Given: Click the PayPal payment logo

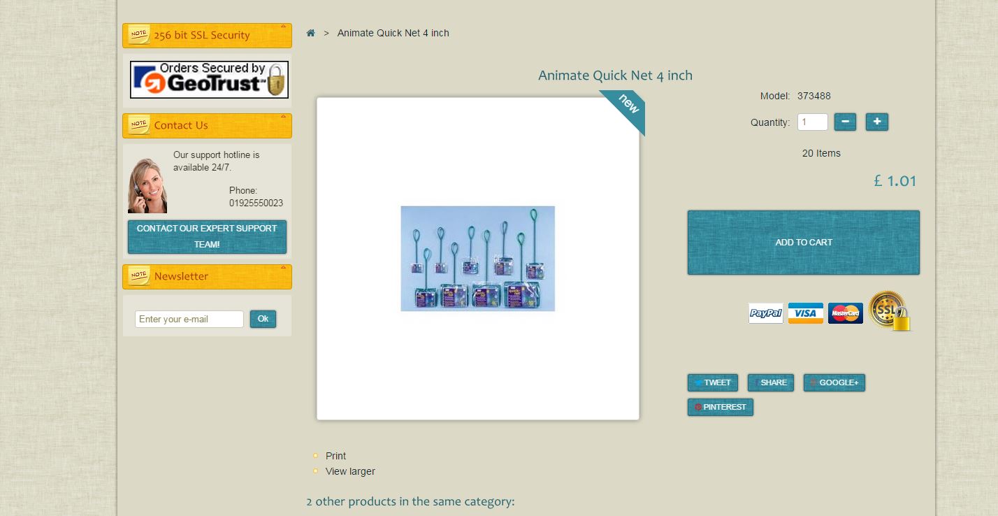Looking at the screenshot, I should tap(766, 313).
